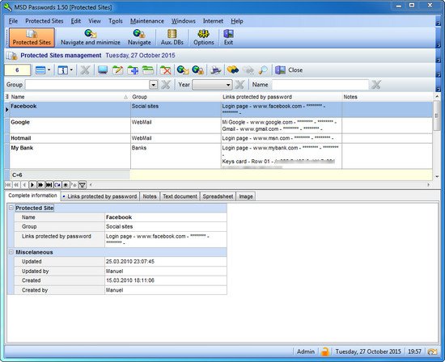Click Navigate and minimize toolbar button
445x362 pixels.
click(x=91, y=37)
